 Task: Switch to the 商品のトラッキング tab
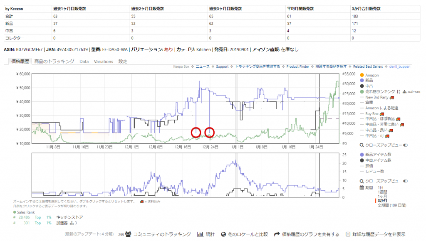point(54,61)
